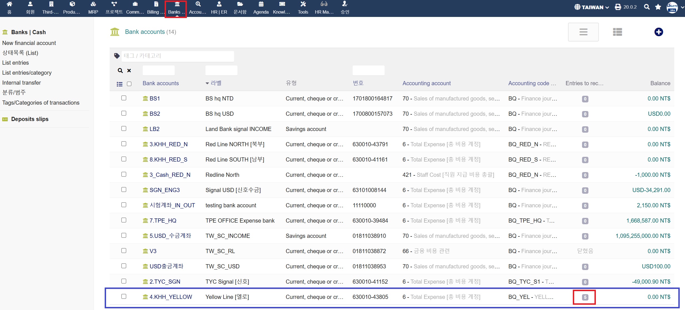685x310 pixels.
Task: Click the top bar search magnifier icon
Action: pyautogui.click(x=647, y=7)
